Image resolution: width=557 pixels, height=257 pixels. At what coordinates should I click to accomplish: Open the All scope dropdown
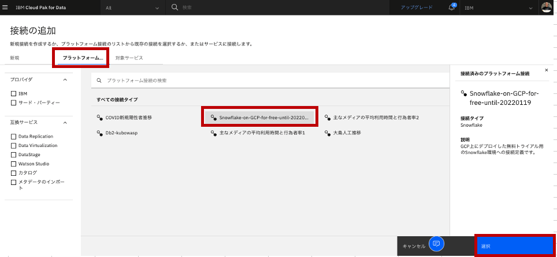[132, 8]
